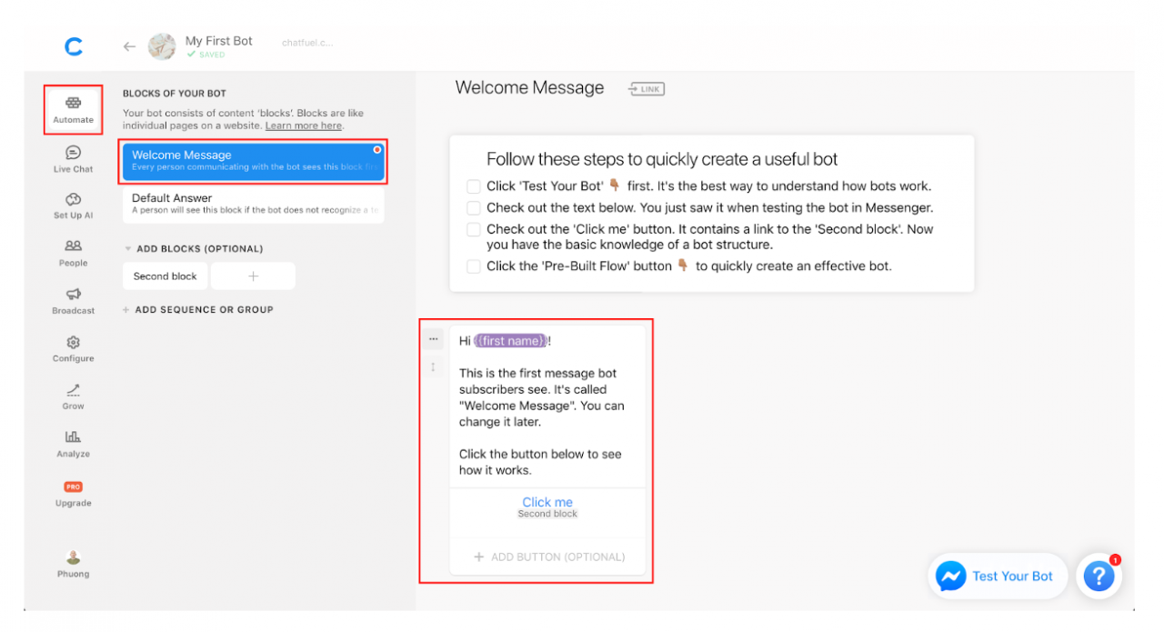Click the Test Your Bot button

pos(997,576)
